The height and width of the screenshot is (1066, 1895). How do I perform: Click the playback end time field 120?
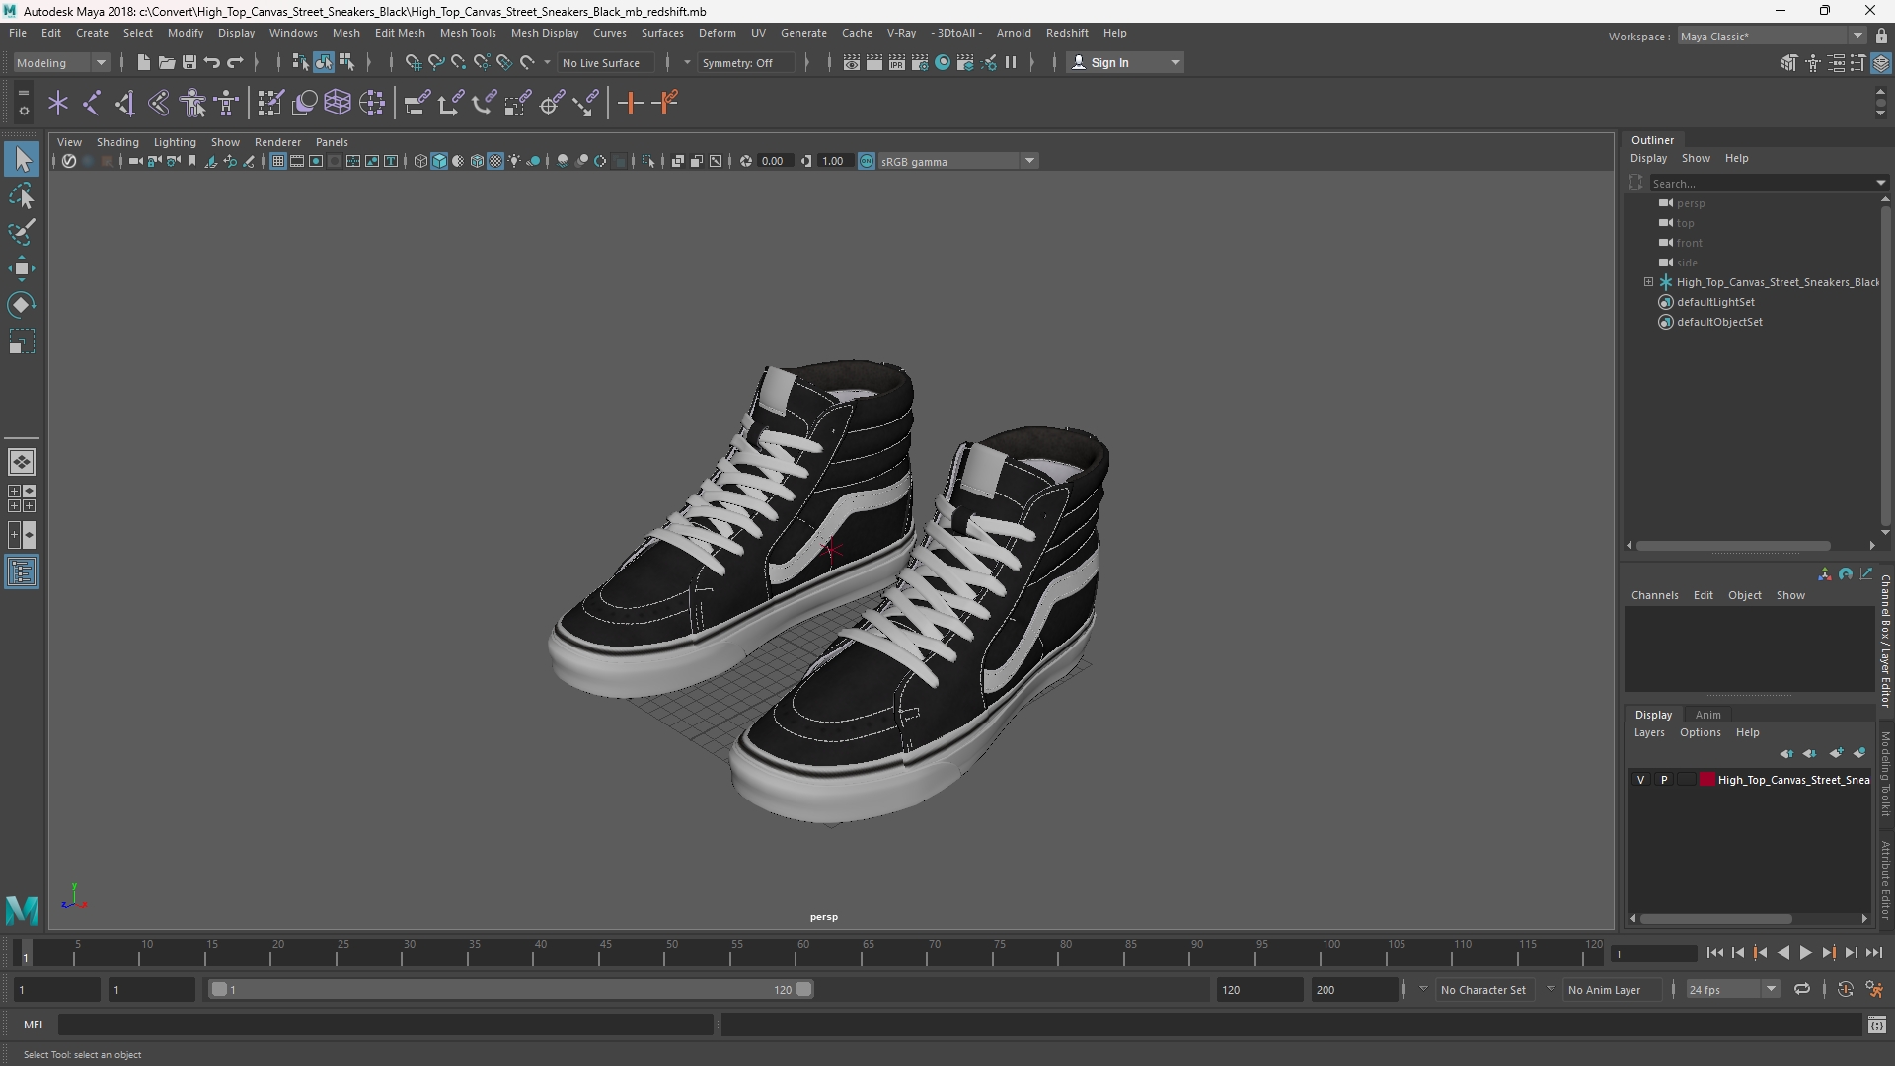(1259, 989)
